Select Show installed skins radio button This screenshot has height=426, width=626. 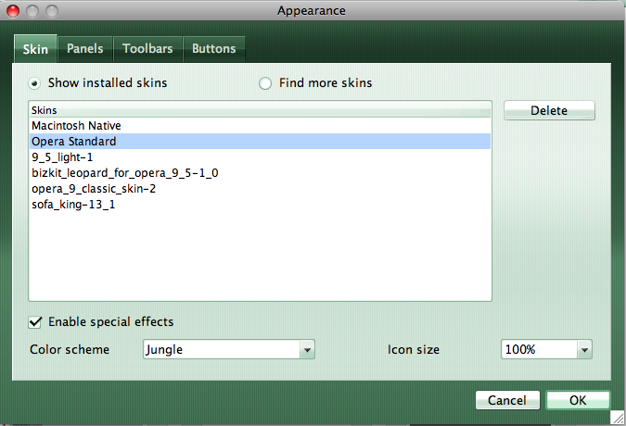pos(34,83)
